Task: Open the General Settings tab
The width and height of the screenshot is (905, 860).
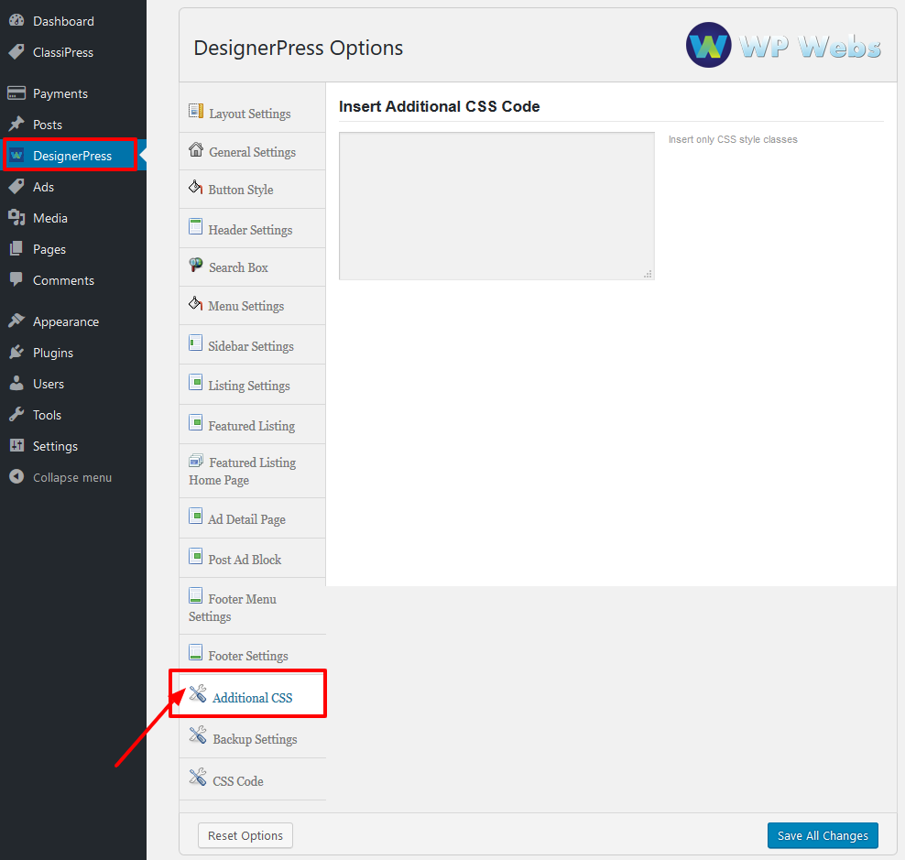Action: pyautogui.click(x=252, y=152)
